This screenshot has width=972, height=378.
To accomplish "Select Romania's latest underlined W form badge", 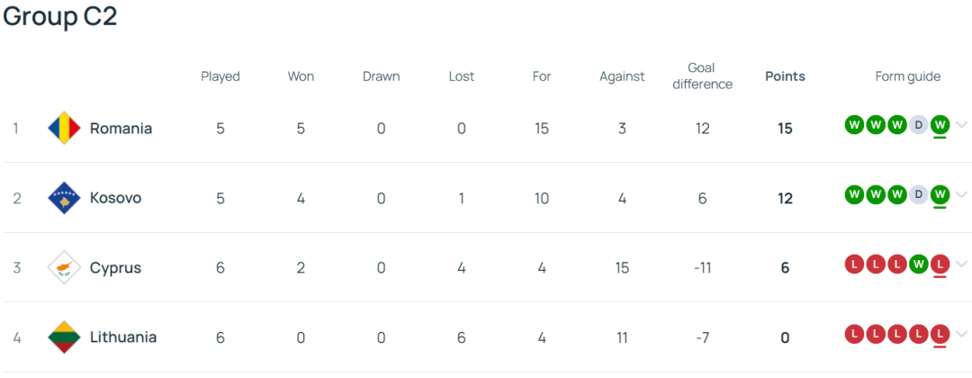I will pos(940,125).
